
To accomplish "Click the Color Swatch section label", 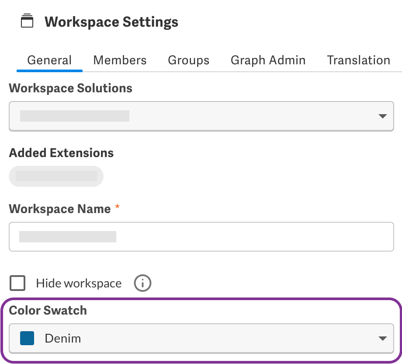I will 48,310.
